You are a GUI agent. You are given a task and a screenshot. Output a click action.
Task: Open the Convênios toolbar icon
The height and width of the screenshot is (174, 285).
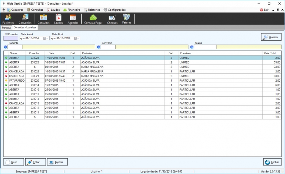point(25,19)
